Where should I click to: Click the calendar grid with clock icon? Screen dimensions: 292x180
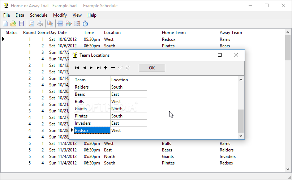69,23
